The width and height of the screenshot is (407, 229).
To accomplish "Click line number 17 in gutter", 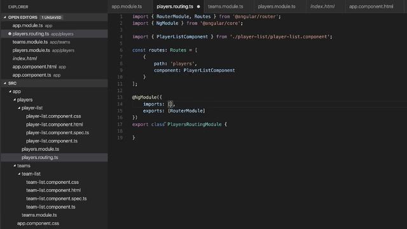I will click(x=120, y=125).
